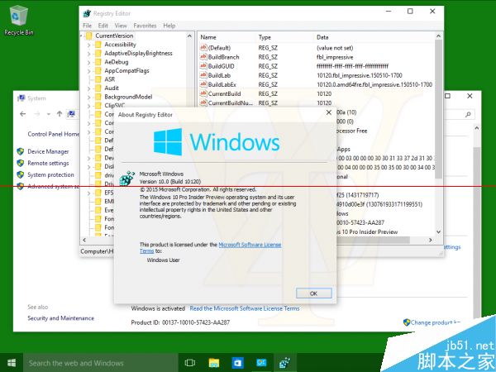Open the Edit menu
The width and height of the screenshot is (496, 372).
[103, 26]
